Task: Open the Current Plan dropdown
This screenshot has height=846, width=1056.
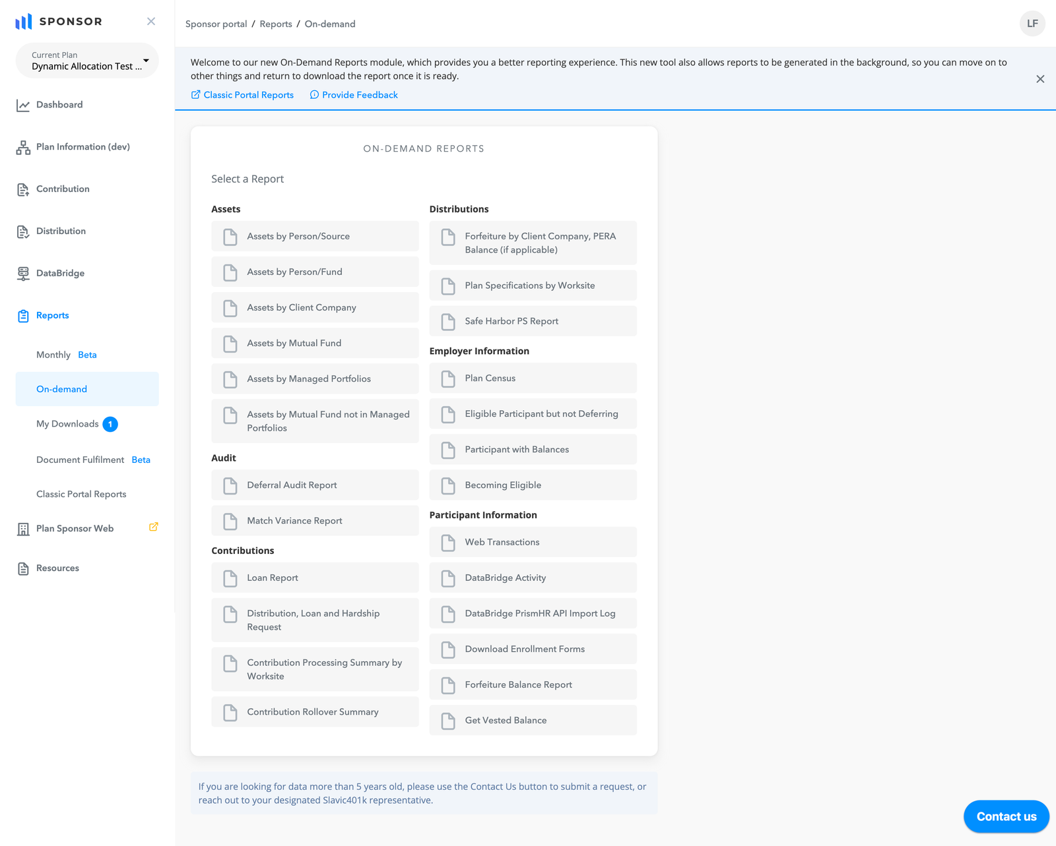Action: point(87,61)
